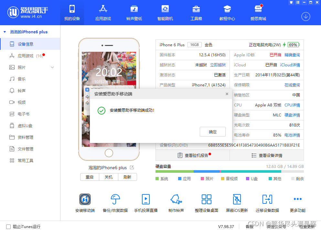The width and height of the screenshot is (321, 230).
Task: Collapse the 泡泡的iPhone6 plus device tree
Action: click(x=5, y=32)
